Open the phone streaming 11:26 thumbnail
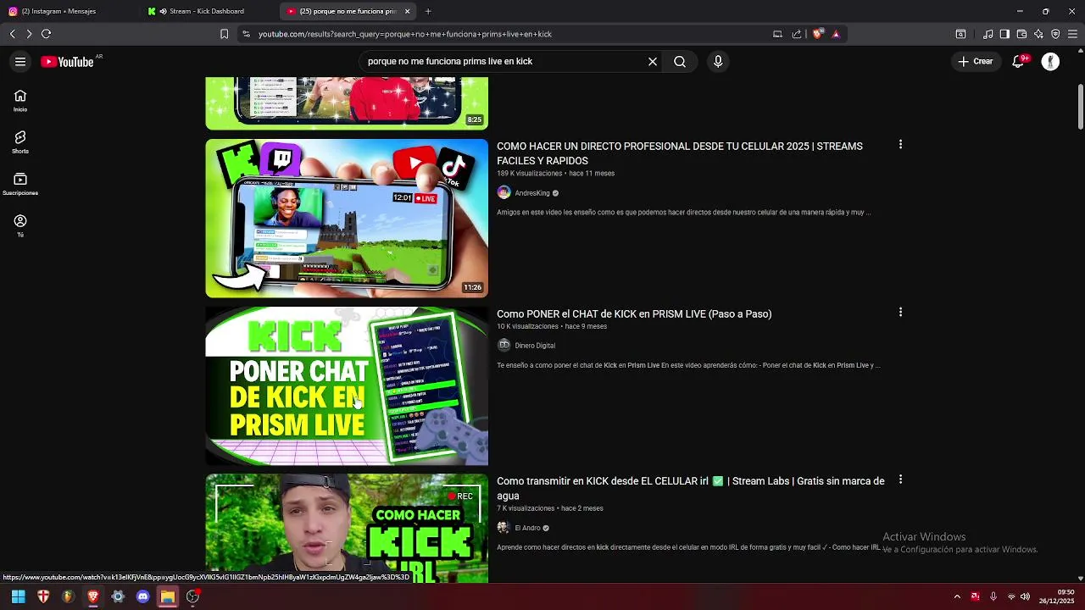The height and width of the screenshot is (610, 1085). (347, 219)
